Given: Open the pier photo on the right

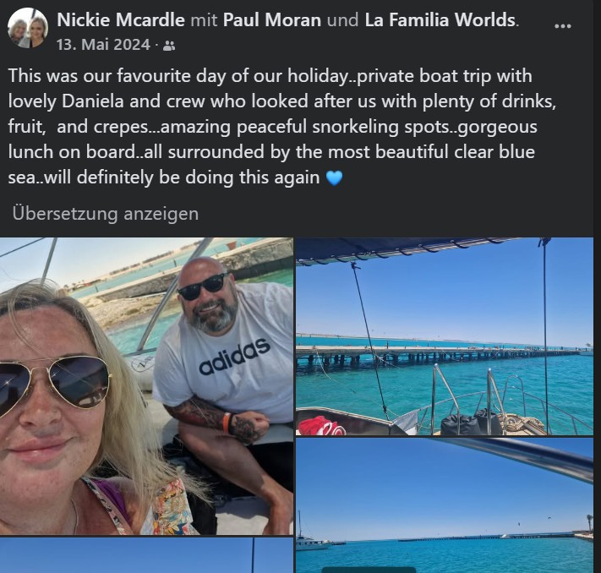Looking at the screenshot, I should coord(444,336).
